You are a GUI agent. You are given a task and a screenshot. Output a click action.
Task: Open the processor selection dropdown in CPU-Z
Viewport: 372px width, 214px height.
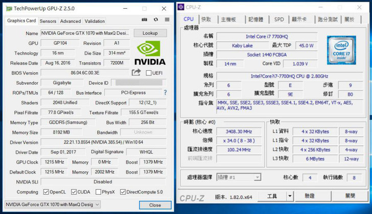239,177
